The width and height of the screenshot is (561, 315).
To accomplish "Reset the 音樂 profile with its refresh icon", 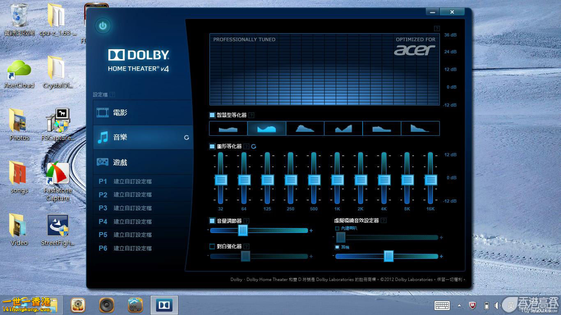I will [186, 138].
